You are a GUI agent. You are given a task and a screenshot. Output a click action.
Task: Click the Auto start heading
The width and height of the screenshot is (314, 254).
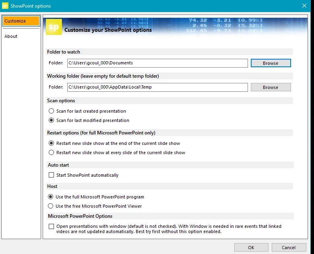point(58,165)
